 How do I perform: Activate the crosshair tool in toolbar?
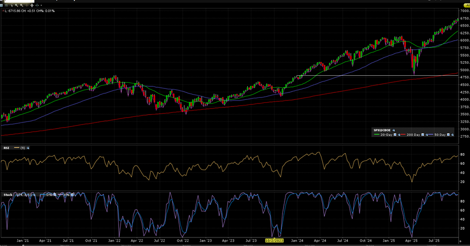[x=27, y=6]
